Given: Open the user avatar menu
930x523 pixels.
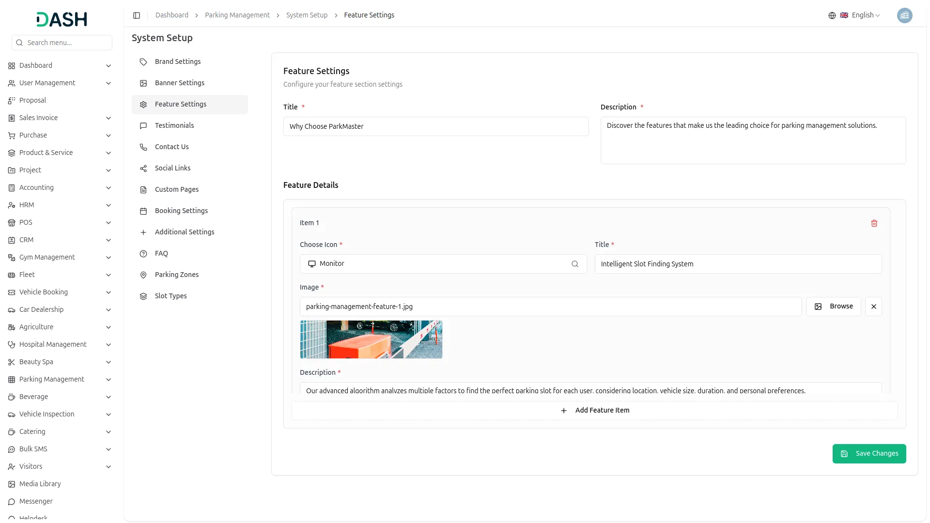Looking at the screenshot, I should coord(904,15).
